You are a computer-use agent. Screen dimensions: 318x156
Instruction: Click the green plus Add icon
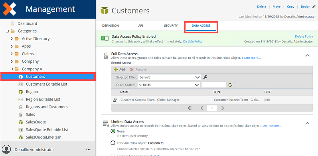(x=116, y=69)
